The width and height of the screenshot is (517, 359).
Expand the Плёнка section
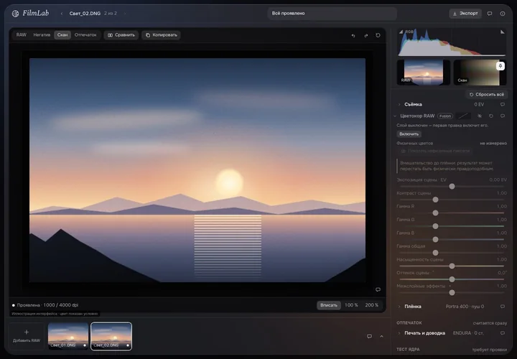(x=399, y=307)
